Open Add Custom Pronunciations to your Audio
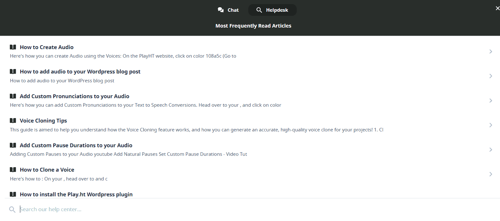This screenshot has height=221, width=500. (x=74, y=96)
